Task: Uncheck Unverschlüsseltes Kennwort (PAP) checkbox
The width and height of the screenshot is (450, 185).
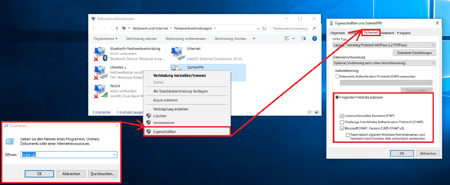Action: 342,116
